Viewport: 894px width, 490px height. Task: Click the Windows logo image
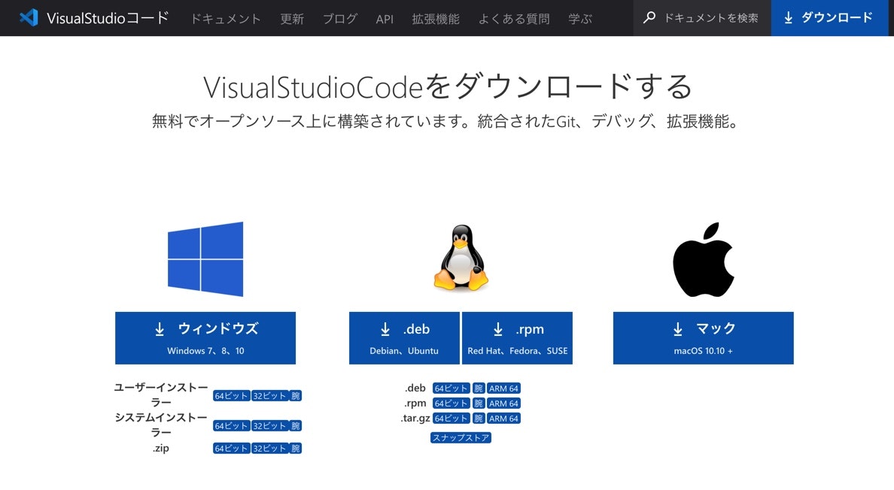pyautogui.click(x=205, y=259)
